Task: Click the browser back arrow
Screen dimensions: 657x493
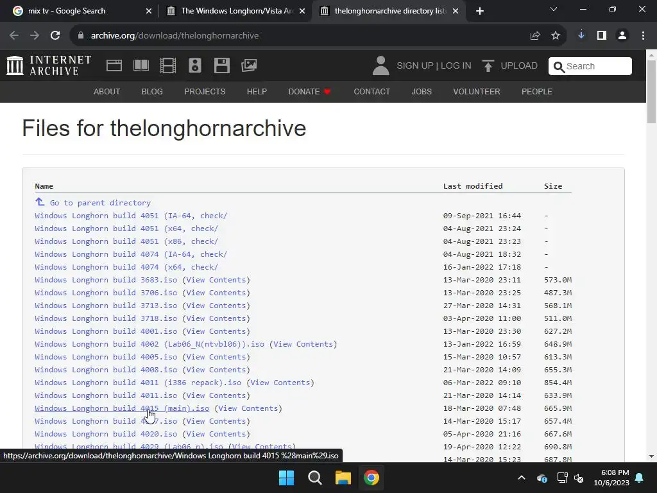Action: tap(14, 36)
